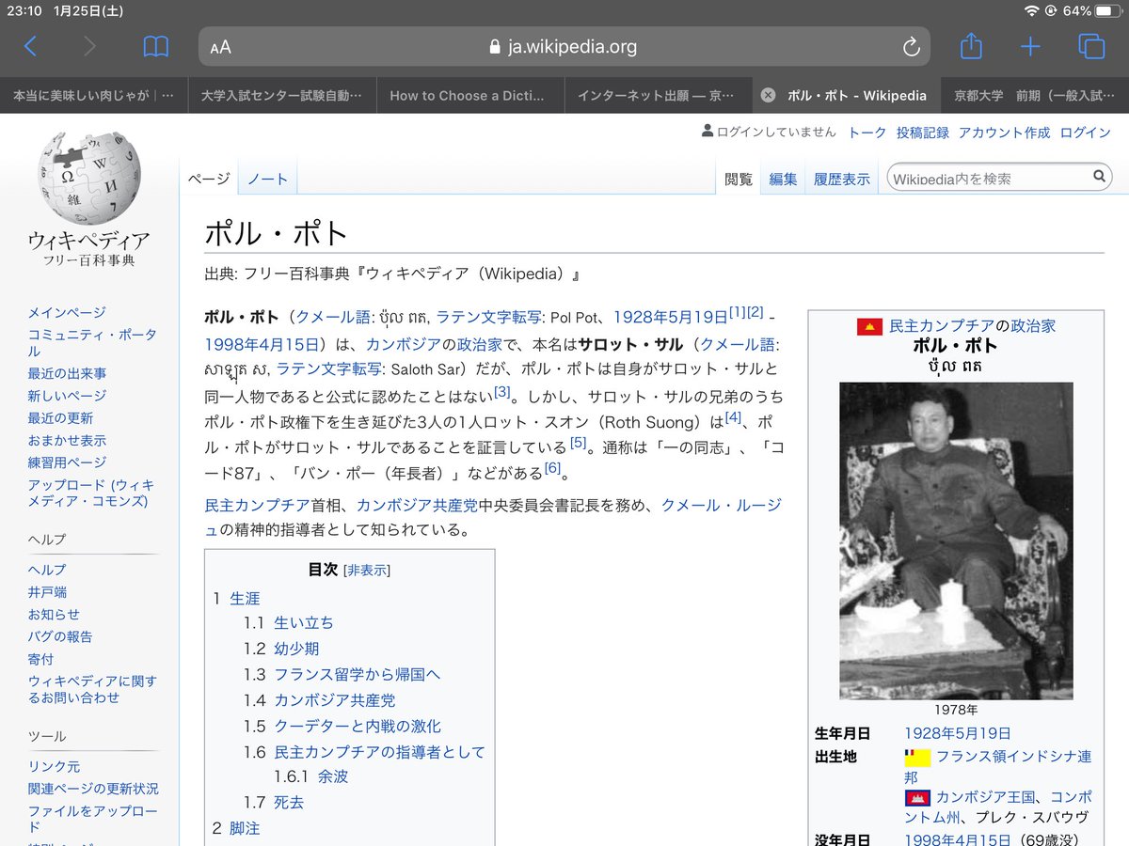This screenshot has height=846, width=1129.
Task: Close the ポル・ポト - Wikipedia tab
Action: 768,95
